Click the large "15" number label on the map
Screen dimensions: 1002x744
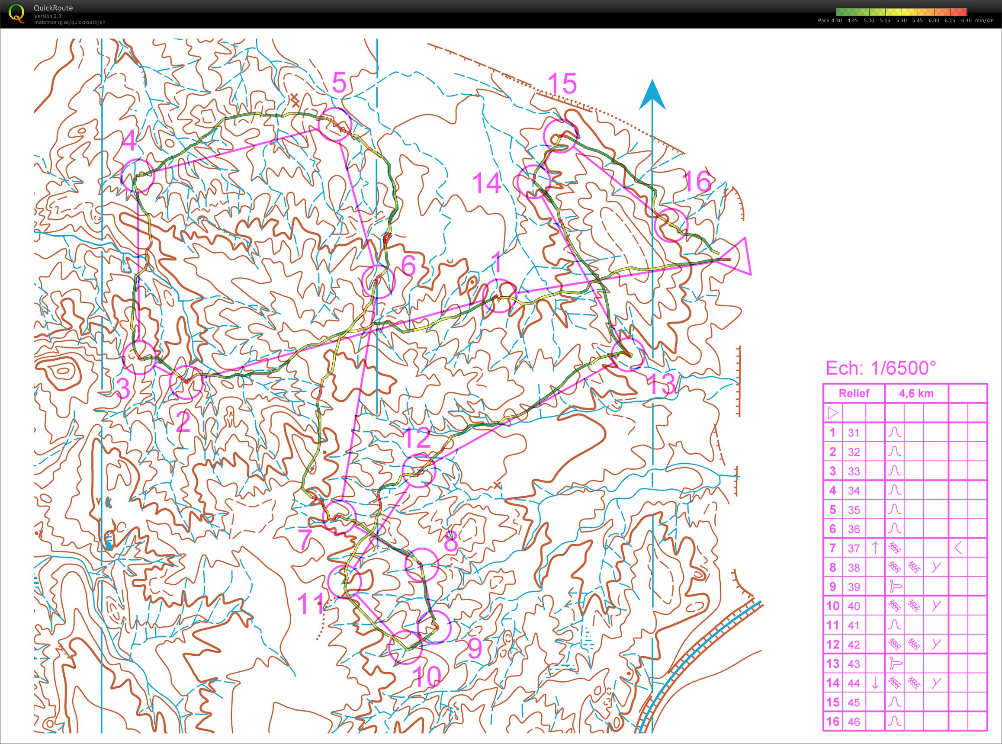point(562,84)
